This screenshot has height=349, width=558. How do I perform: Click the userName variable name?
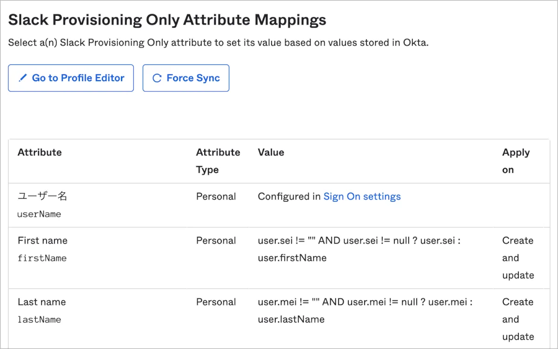39,214
